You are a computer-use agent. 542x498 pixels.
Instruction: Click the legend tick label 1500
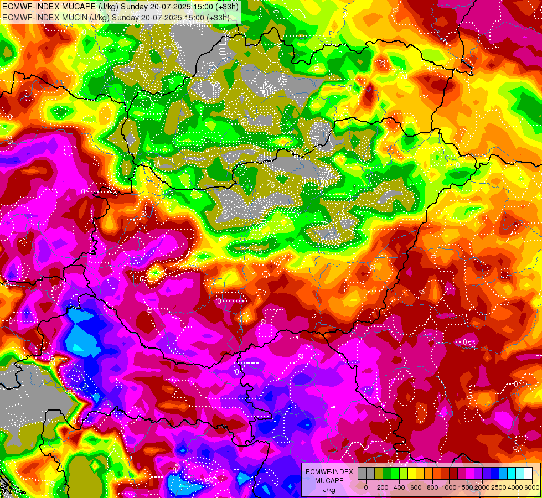466,487
